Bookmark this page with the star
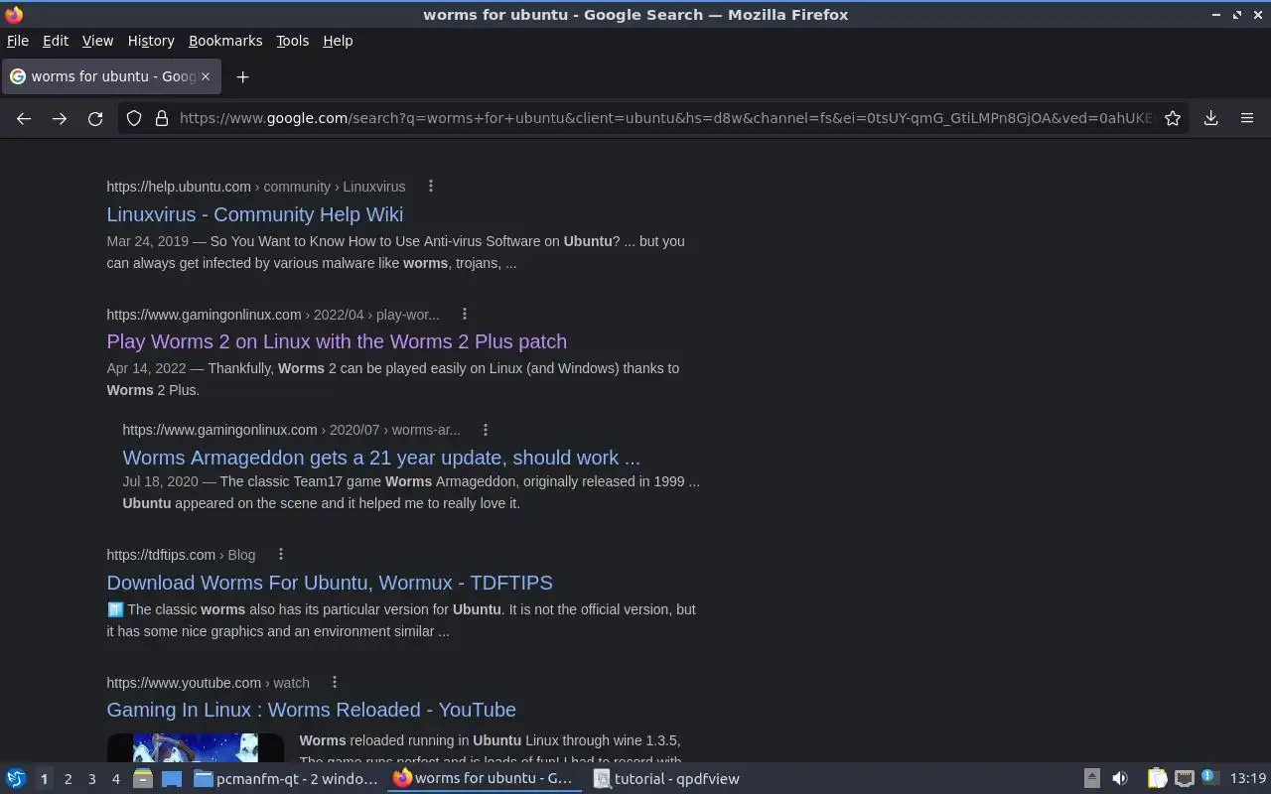Screen dimensions: 1271x794 tap(1173, 118)
